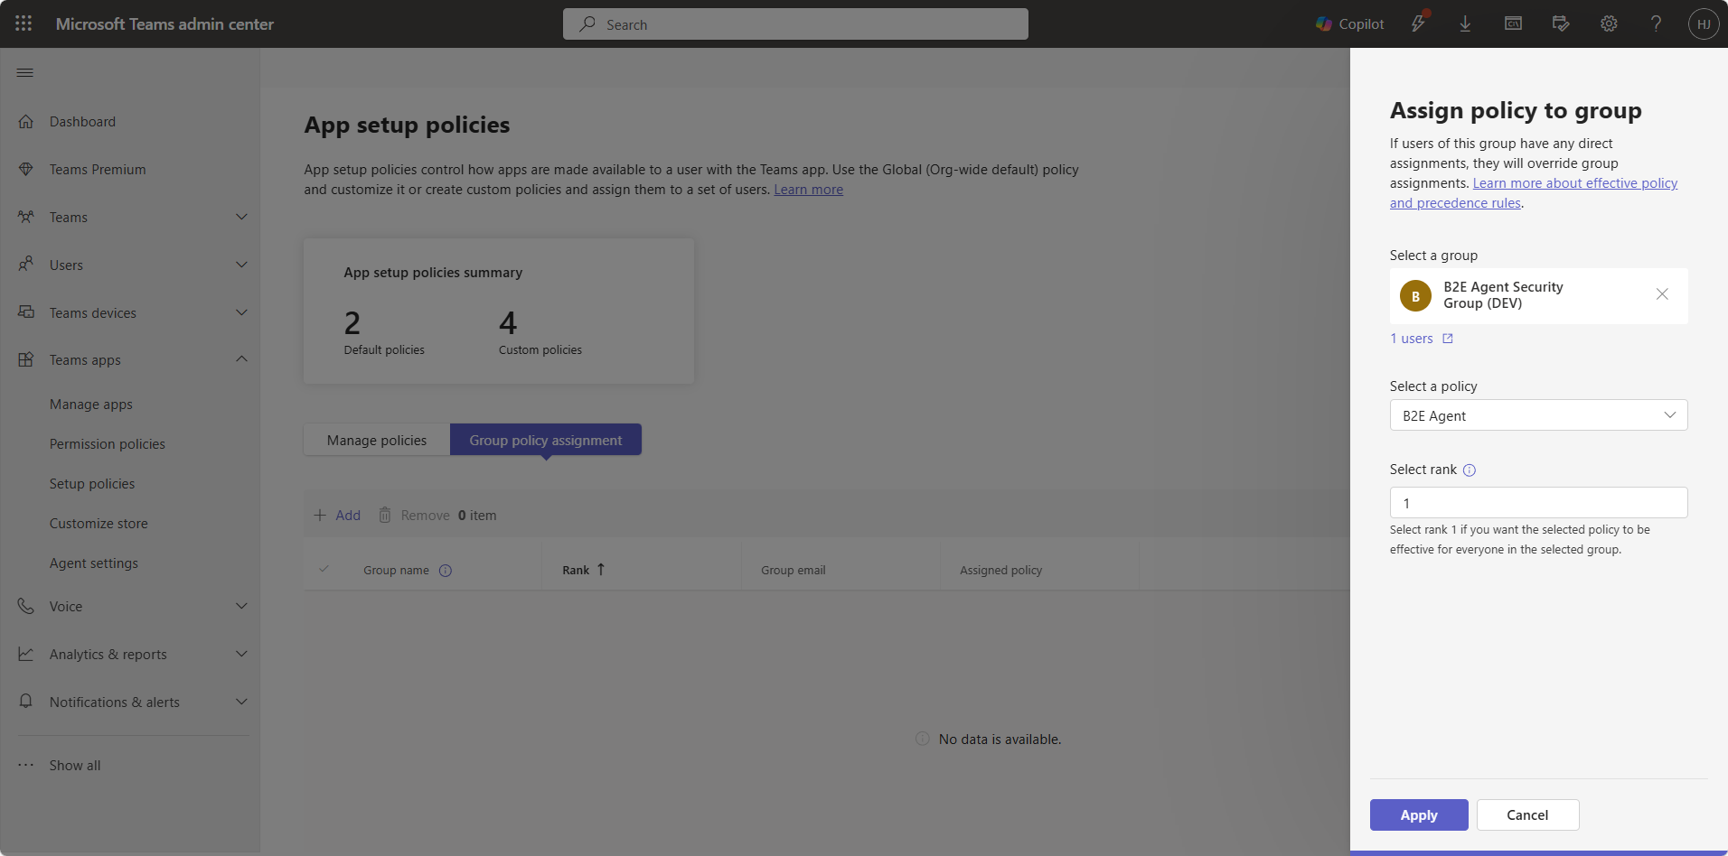Click the Select rank info icon
The image size is (1728, 856).
(x=1470, y=470)
